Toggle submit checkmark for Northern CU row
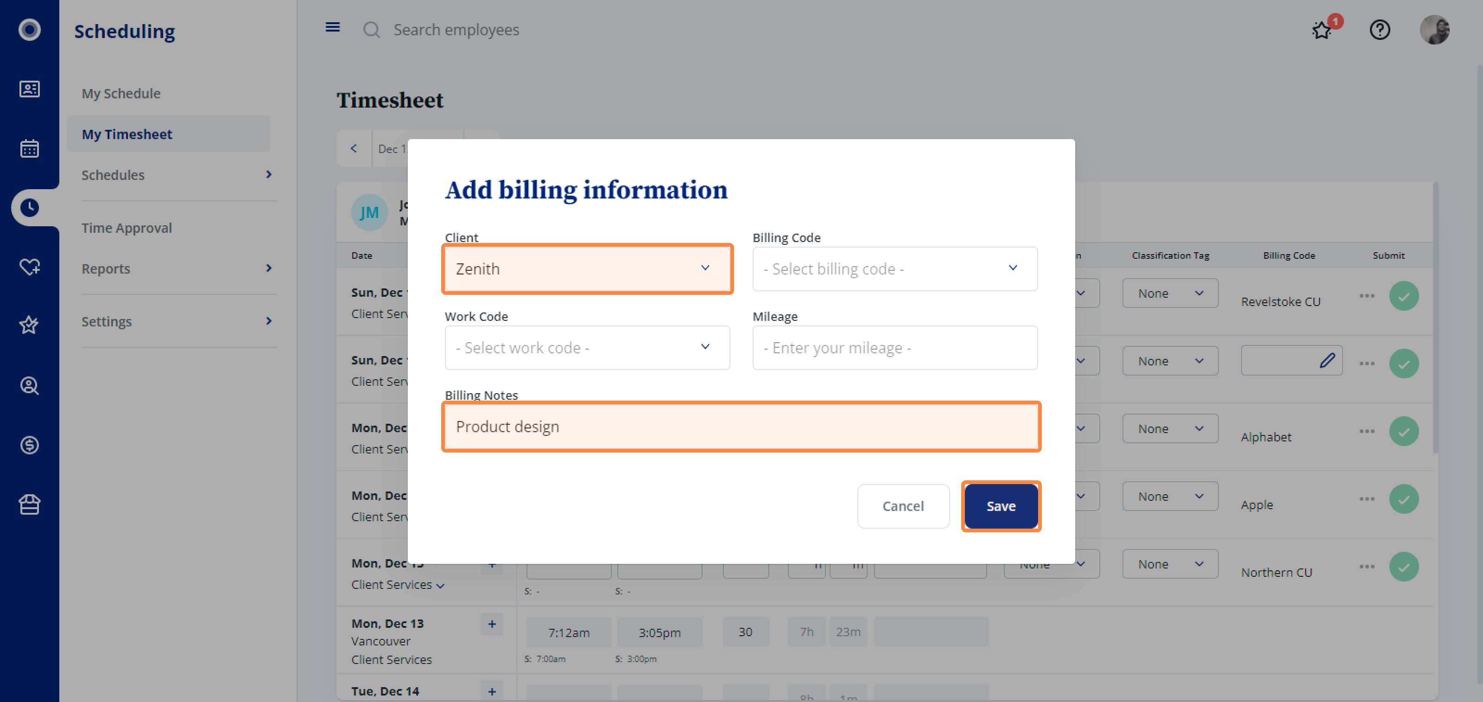This screenshot has width=1483, height=702. point(1404,567)
